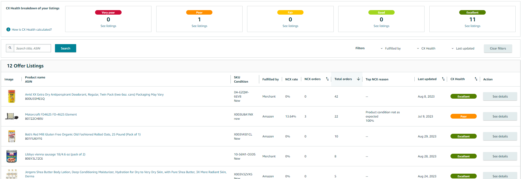See listings under Good card
Viewport: 521px width, 179px height.
click(x=381, y=26)
